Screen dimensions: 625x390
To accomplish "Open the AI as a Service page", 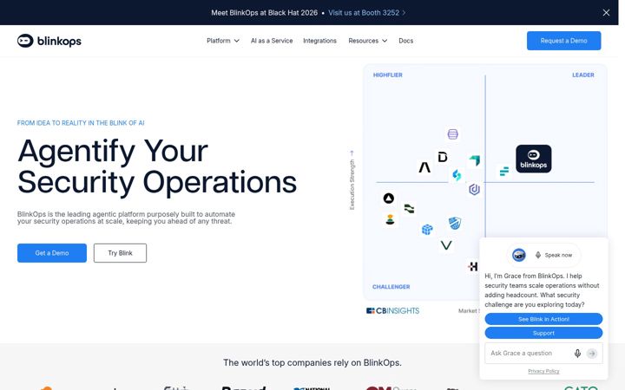I will [272, 41].
